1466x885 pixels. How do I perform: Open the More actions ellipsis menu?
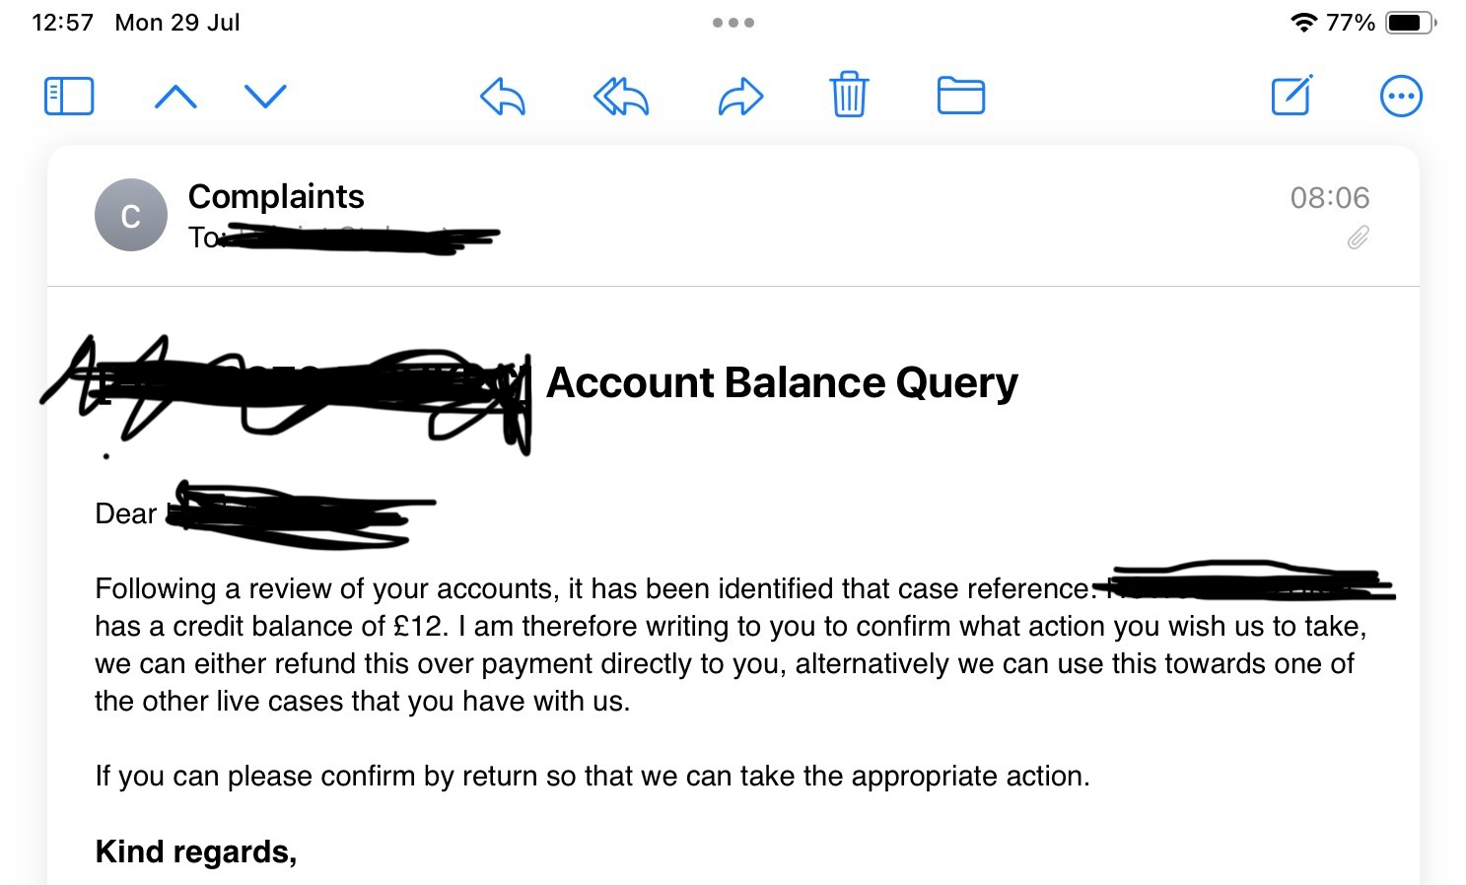[x=1401, y=97]
